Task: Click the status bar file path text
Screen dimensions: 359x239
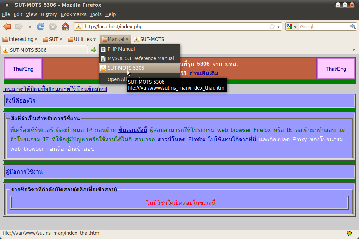Action: tap(52, 233)
